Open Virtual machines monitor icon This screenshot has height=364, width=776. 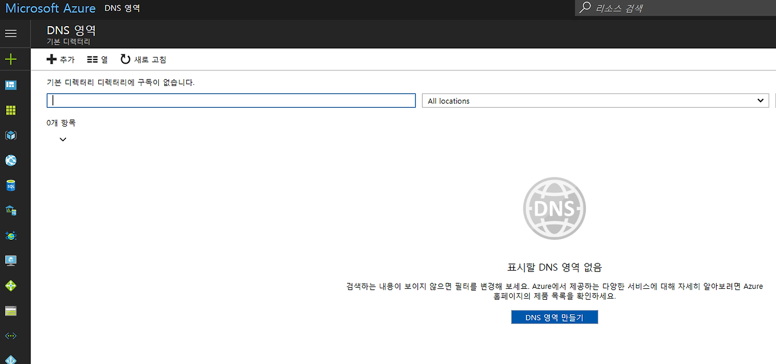(10, 260)
